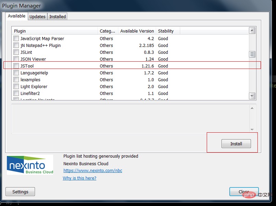The width and height of the screenshot is (276, 206).
Task: Select the Available tab
Action: (x=16, y=16)
